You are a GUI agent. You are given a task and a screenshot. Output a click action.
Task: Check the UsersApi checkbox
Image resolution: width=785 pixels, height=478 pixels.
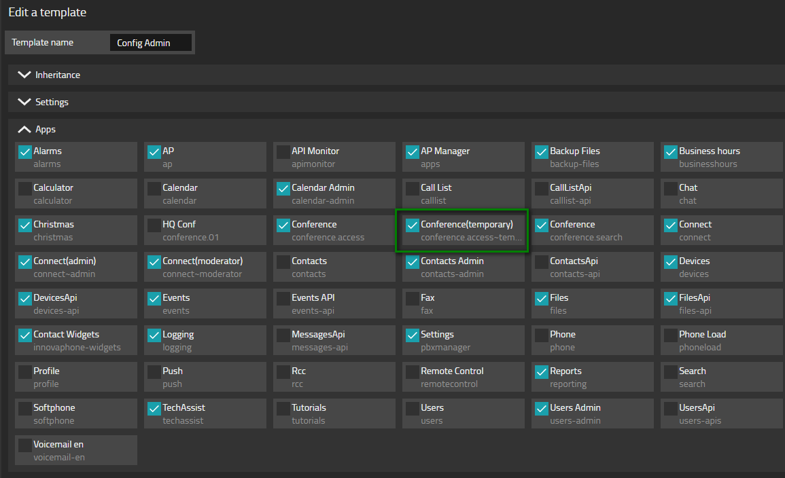[x=671, y=409]
